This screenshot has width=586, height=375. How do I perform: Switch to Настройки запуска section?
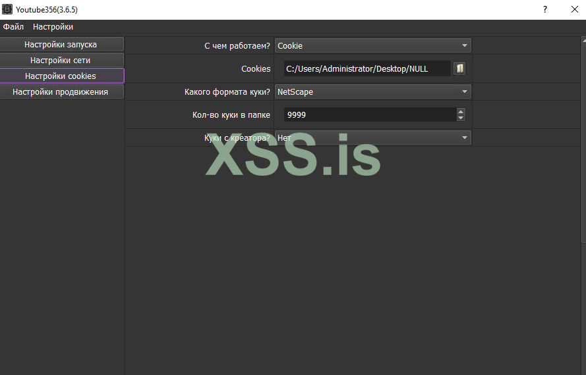coord(62,44)
